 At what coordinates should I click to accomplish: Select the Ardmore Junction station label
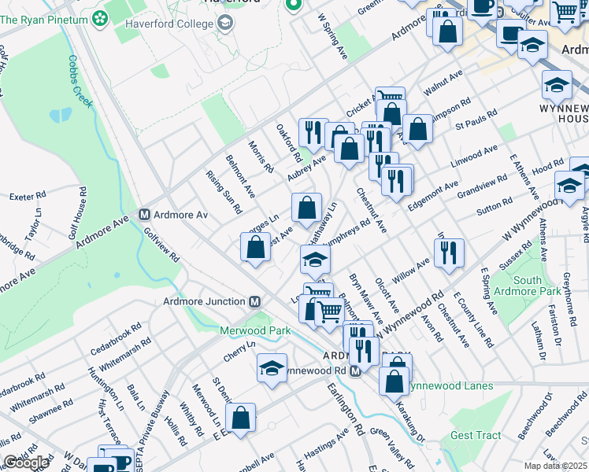[x=204, y=301]
